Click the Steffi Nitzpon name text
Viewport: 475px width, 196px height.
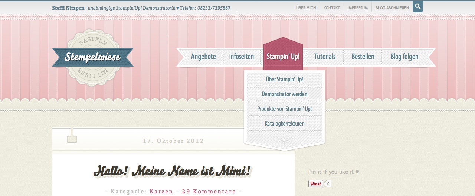[x=68, y=8]
